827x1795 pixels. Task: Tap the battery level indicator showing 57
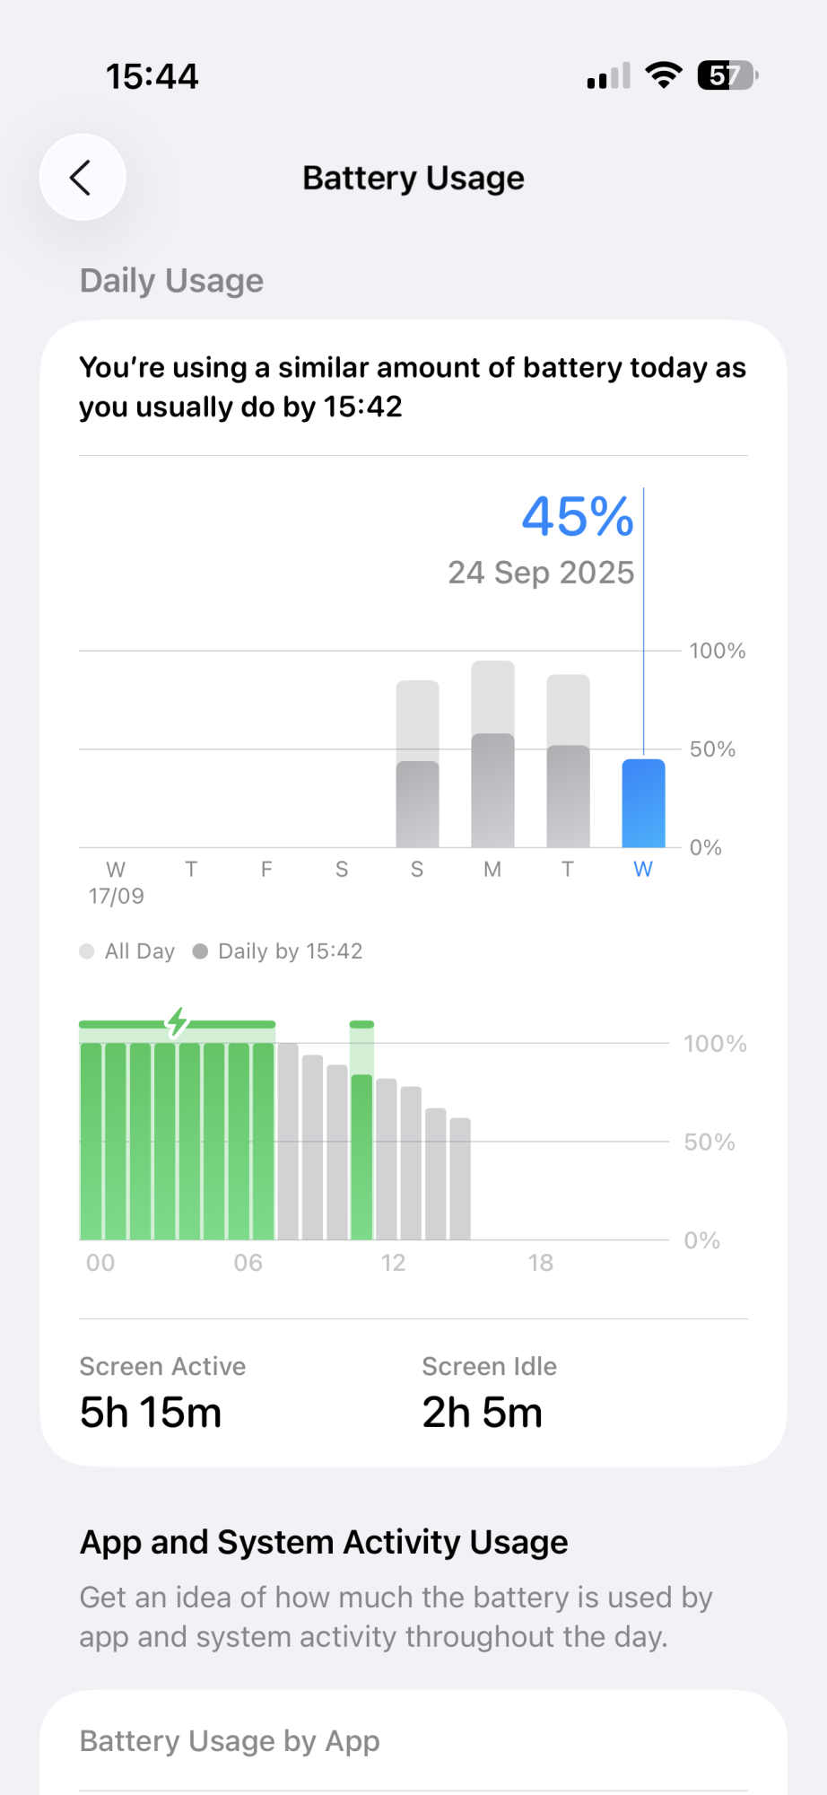727,75
